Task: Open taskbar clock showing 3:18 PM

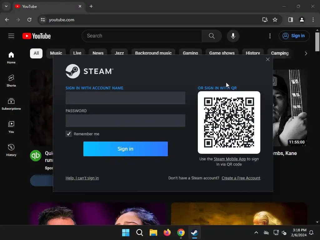Action: coord(299,232)
